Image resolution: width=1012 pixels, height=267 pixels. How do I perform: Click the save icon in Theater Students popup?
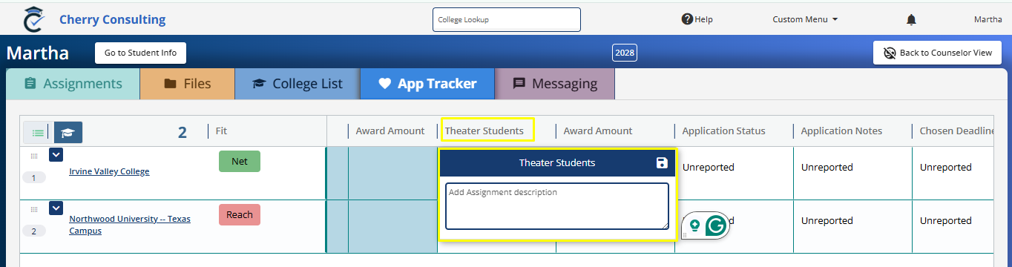tap(662, 162)
